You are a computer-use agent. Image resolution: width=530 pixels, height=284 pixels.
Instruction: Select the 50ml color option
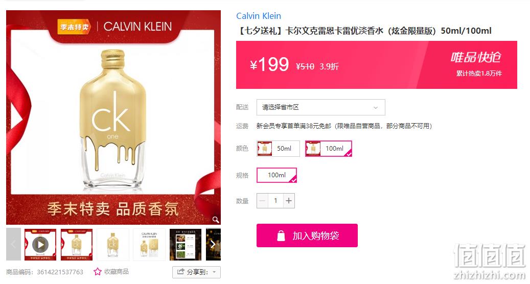tap(278, 149)
